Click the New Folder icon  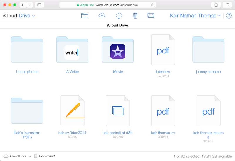pyautogui.click(x=85, y=16)
